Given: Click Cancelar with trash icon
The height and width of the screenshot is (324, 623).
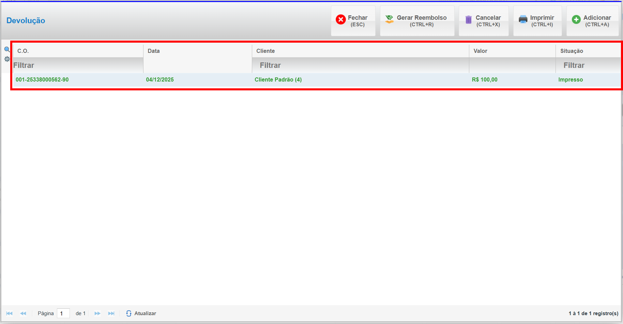Looking at the screenshot, I should coord(483,21).
